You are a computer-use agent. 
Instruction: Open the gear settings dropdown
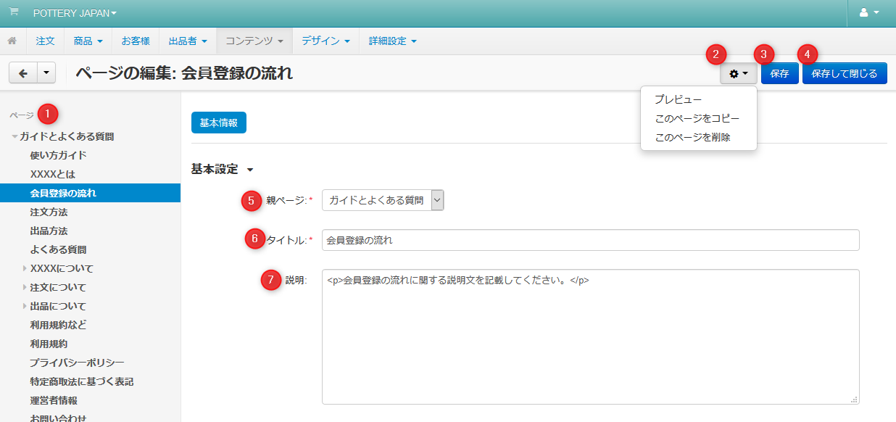[738, 73]
